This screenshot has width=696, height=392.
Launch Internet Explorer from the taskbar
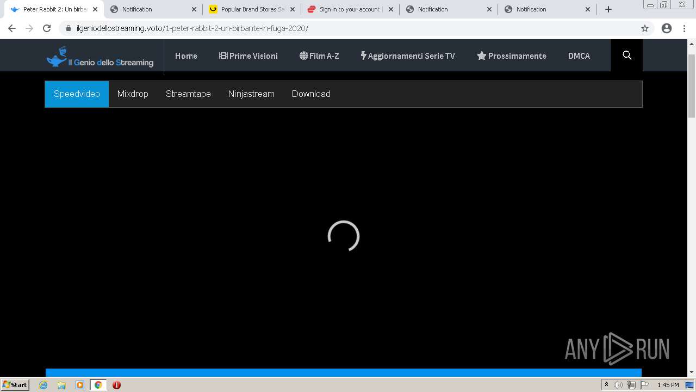point(43,385)
